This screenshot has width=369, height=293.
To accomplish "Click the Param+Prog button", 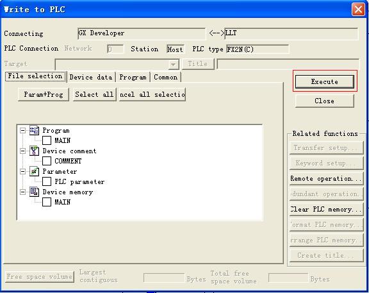I will (x=44, y=94).
